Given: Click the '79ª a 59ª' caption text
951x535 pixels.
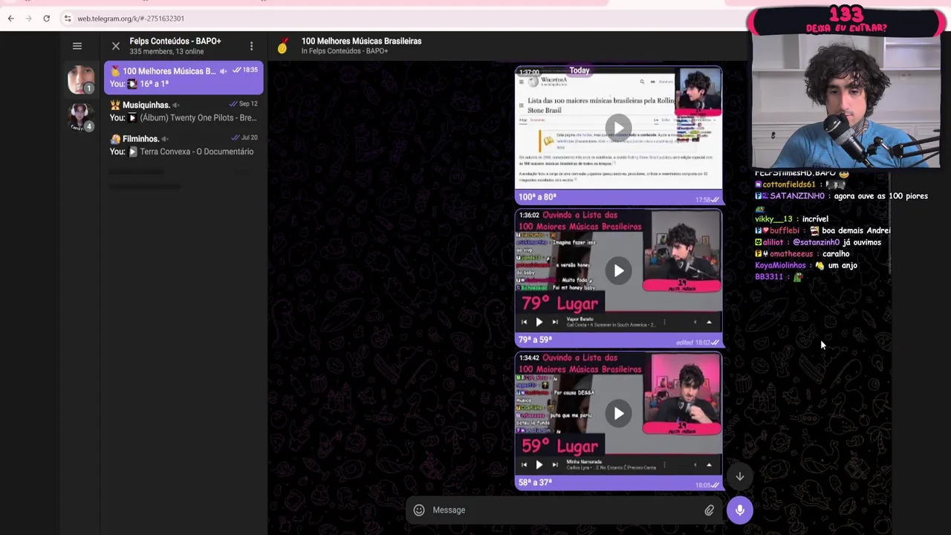Looking at the screenshot, I should (x=535, y=340).
